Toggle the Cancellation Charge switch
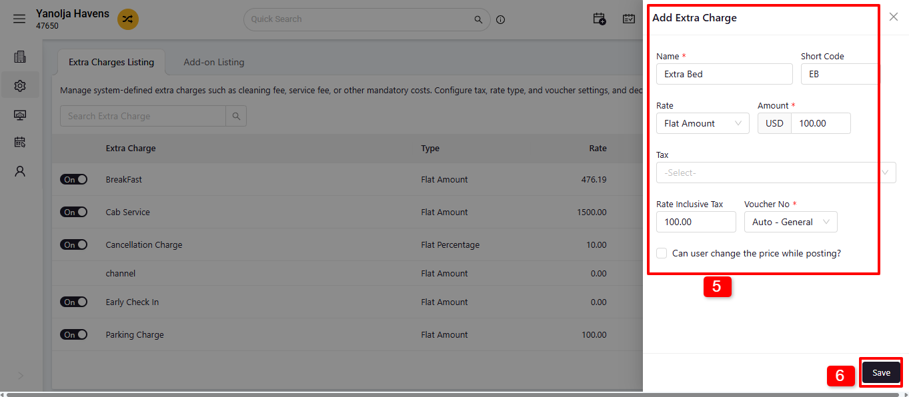Screen dimensions: 909x397 [x=73, y=244]
